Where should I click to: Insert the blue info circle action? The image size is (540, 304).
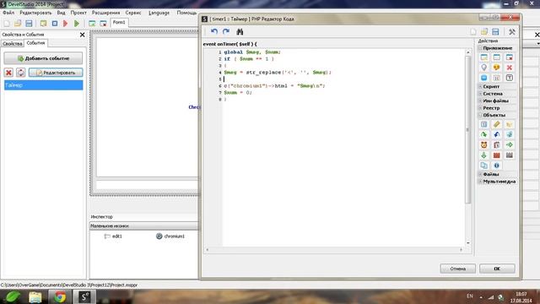pos(496,166)
